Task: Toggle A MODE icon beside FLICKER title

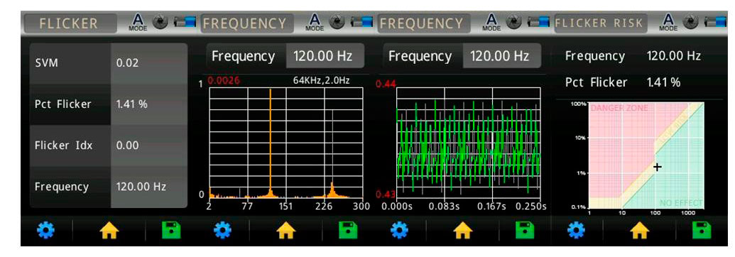Action: [138, 22]
